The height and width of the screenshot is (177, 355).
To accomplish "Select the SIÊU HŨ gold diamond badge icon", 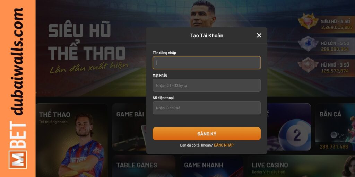I will (308, 21).
